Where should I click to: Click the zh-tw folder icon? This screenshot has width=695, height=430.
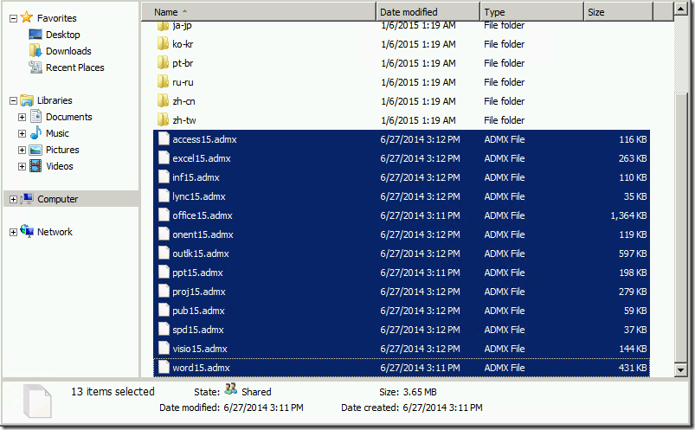pyautogui.click(x=163, y=119)
